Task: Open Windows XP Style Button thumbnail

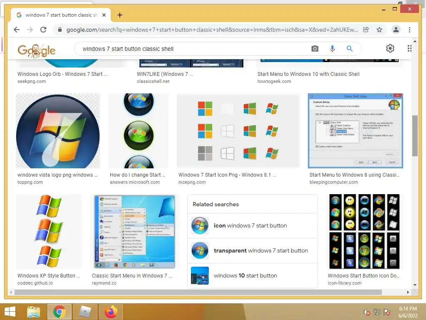Action: [49, 232]
